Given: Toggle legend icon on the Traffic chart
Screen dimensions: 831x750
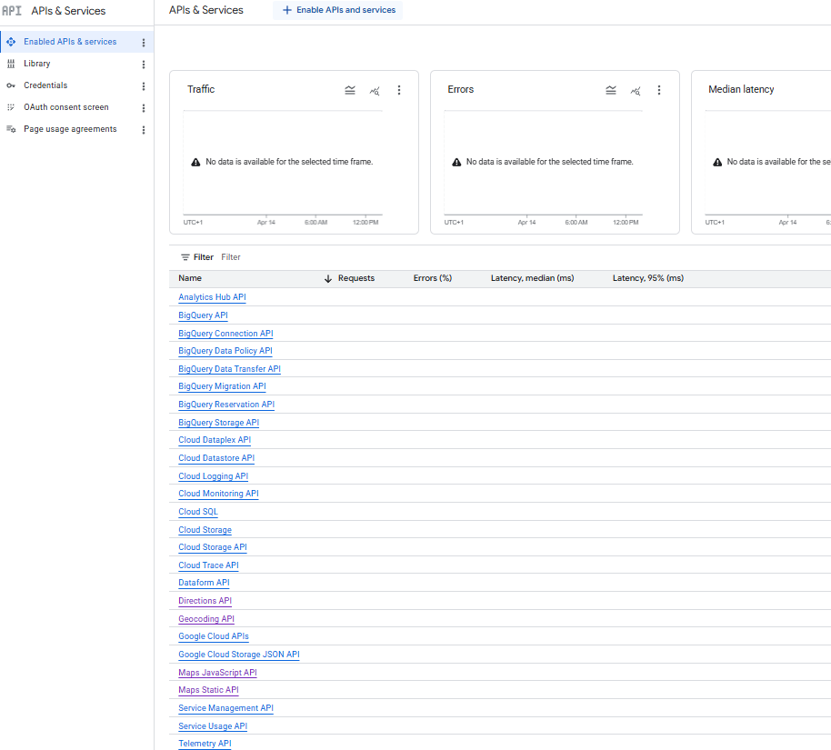Looking at the screenshot, I should (x=350, y=90).
